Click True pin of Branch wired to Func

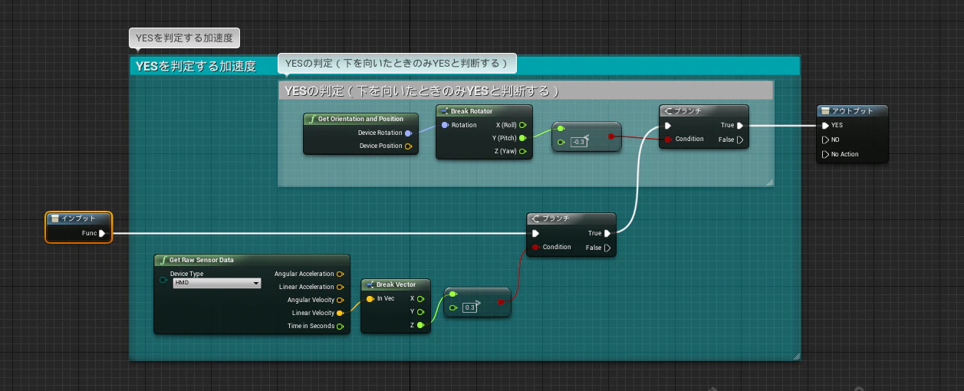(607, 233)
